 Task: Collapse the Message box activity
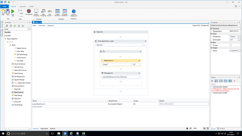click(139, 73)
